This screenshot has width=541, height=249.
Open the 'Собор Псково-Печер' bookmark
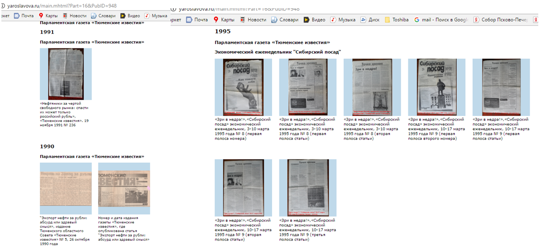pyautogui.click(x=501, y=20)
